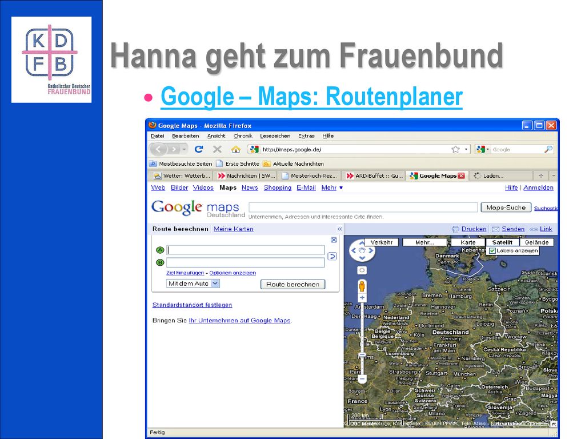Open the list all tabs dropdown

point(553,175)
